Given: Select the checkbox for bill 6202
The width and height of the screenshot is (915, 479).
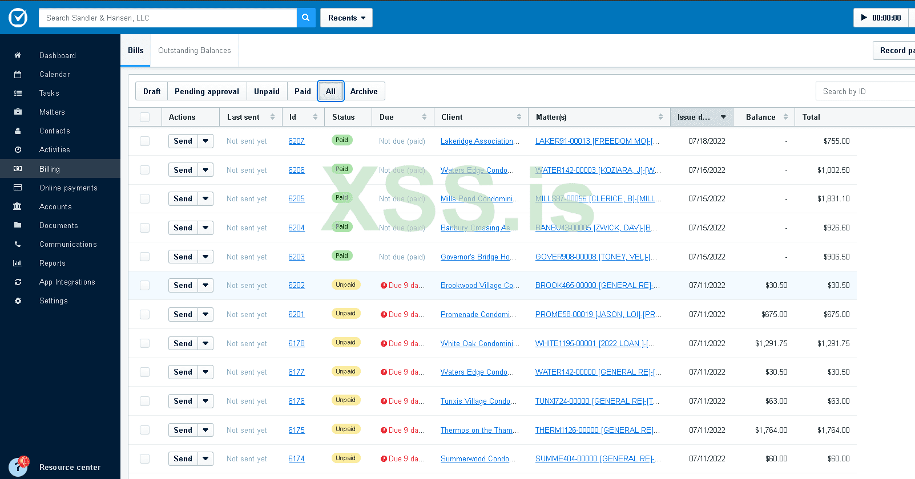Looking at the screenshot, I should tap(145, 285).
